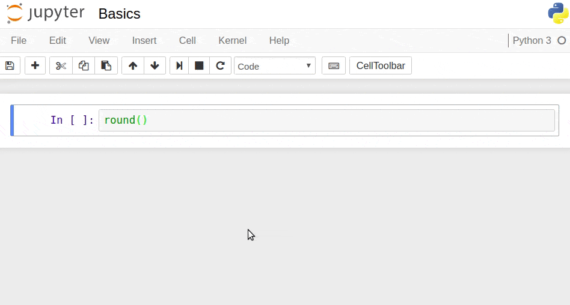Open the File menu
The image size is (570, 305).
pyautogui.click(x=19, y=40)
